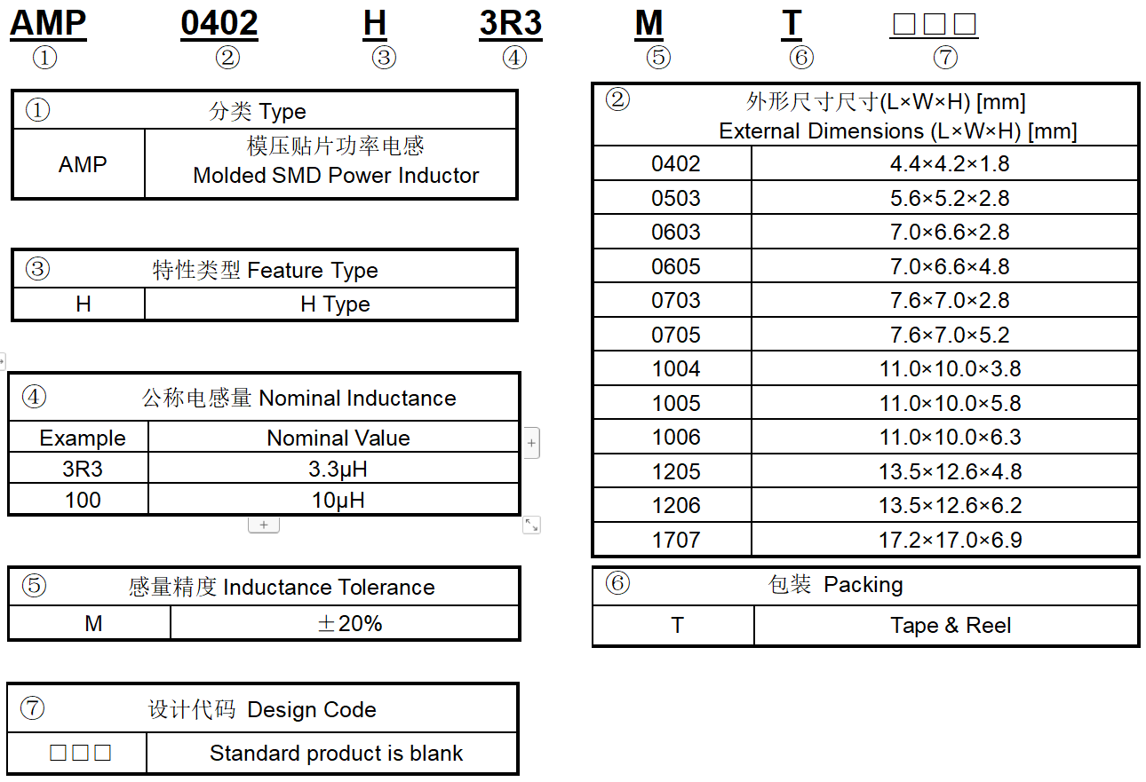The width and height of the screenshot is (1146, 782).
Task: Click the '4.4×4.2×1.8' dimension cell
Action: (945, 164)
